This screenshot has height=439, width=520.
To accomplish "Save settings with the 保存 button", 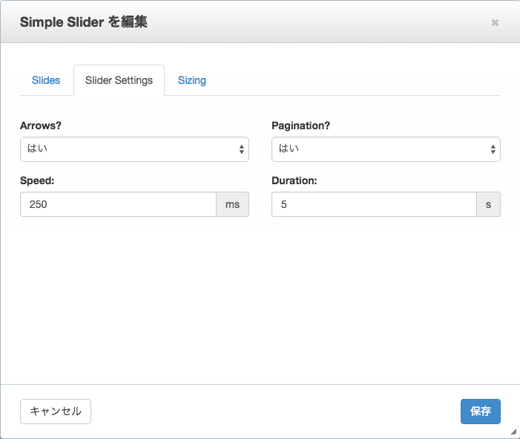I will point(480,411).
